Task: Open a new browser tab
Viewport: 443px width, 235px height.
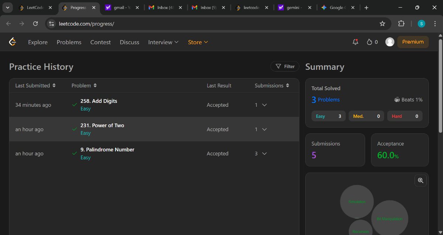Action: pos(366,7)
